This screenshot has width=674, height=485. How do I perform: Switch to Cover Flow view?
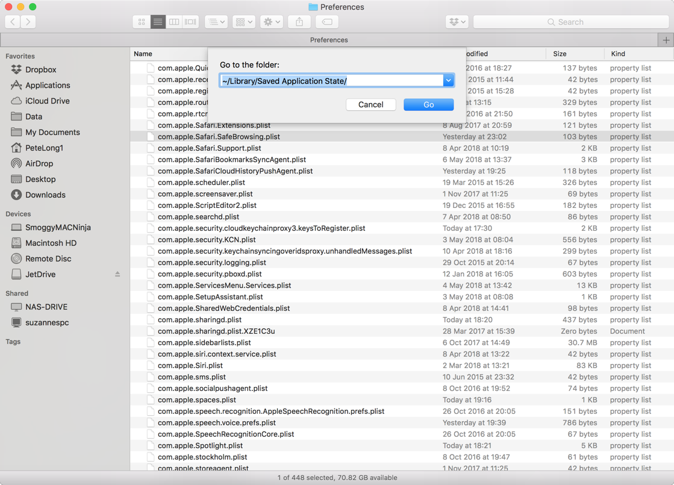click(x=190, y=22)
